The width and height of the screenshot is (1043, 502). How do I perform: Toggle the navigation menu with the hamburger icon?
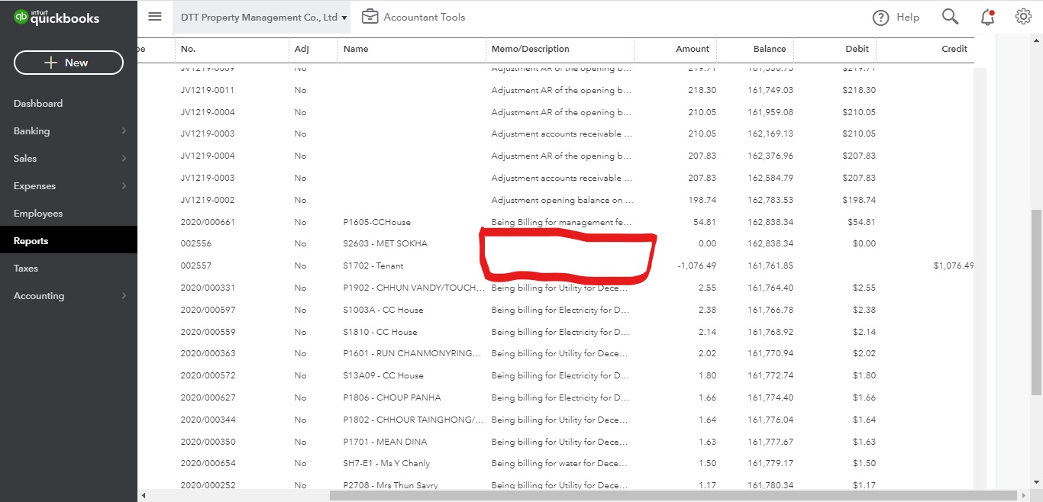pos(155,16)
